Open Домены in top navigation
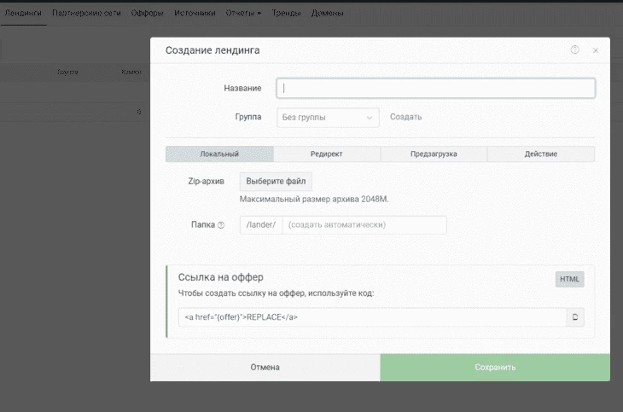The width and height of the screenshot is (623, 412). coord(327,13)
